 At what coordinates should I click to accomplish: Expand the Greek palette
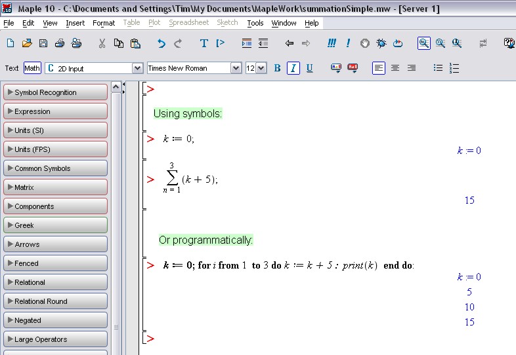click(55, 225)
